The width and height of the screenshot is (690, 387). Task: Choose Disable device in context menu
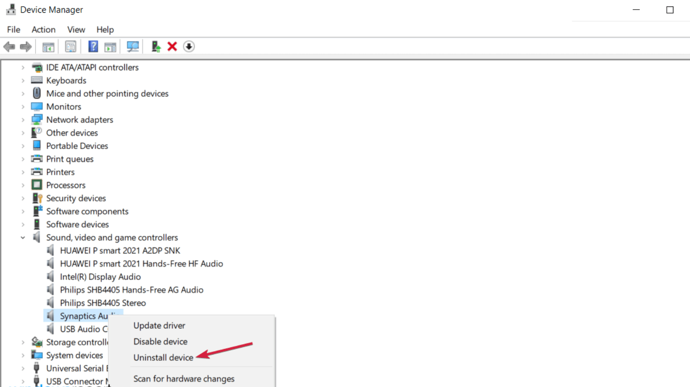click(x=160, y=342)
